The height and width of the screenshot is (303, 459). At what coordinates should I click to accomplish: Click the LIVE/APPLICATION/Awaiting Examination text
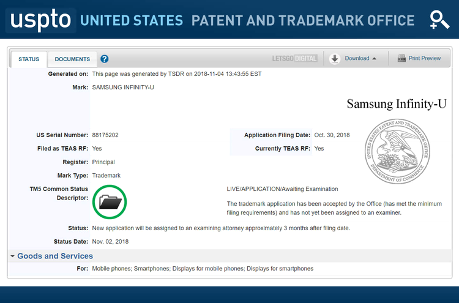283,189
